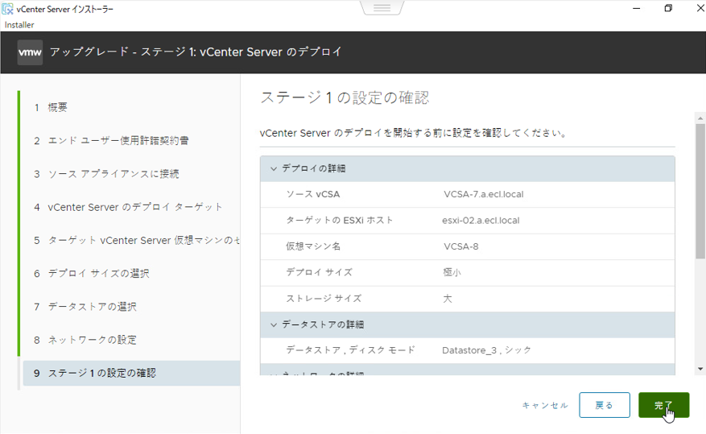706x434 pixels.
Task: Go to step 8 ネットワークの設定
Action: pyautogui.click(x=92, y=340)
